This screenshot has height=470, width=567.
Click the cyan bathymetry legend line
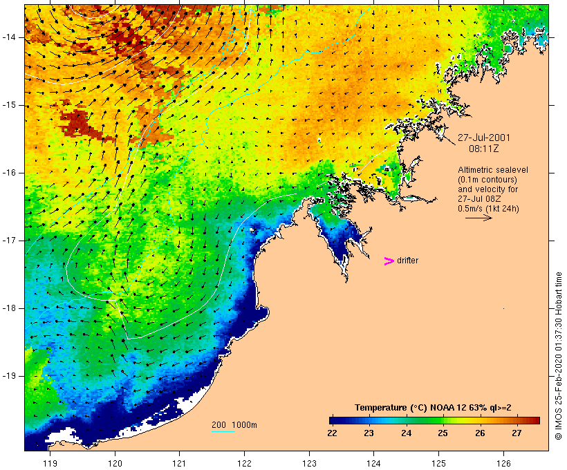point(223,431)
